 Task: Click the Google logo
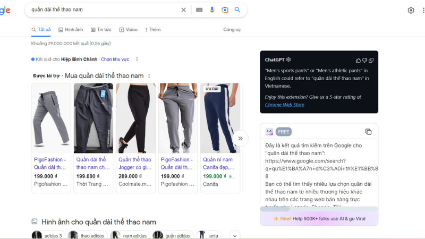coord(5,11)
